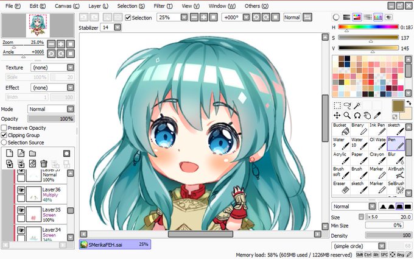The height and width of the screenshot is (259, 414).
Task: Choose the Acrylic brush tool
Action: pos(341,158)
